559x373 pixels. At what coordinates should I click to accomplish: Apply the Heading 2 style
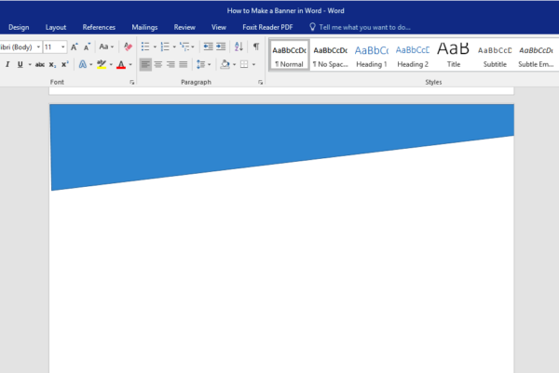click(x=413, y=55)
